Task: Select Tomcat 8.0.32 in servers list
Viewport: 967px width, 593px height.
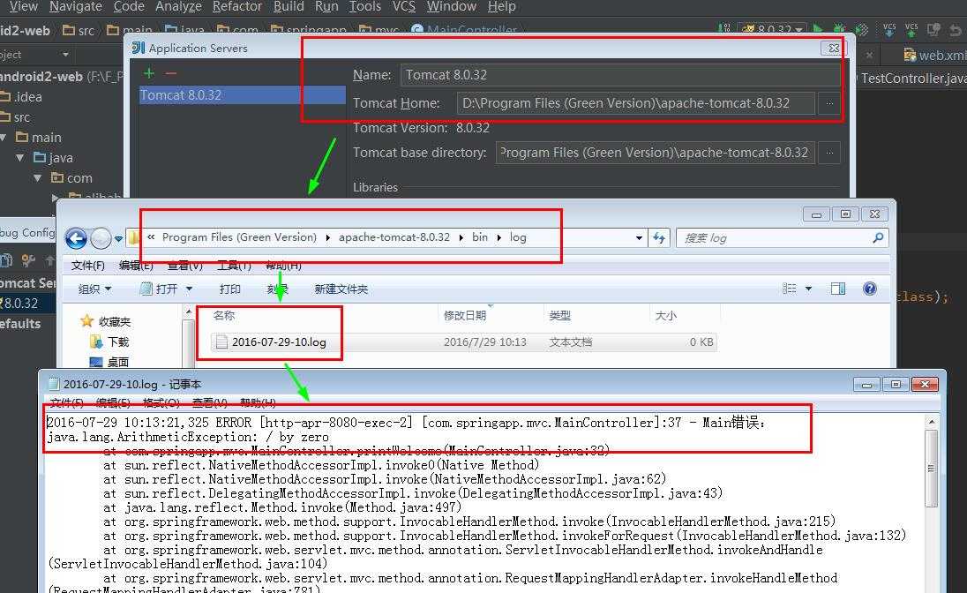Action: [x=242, y=95]
